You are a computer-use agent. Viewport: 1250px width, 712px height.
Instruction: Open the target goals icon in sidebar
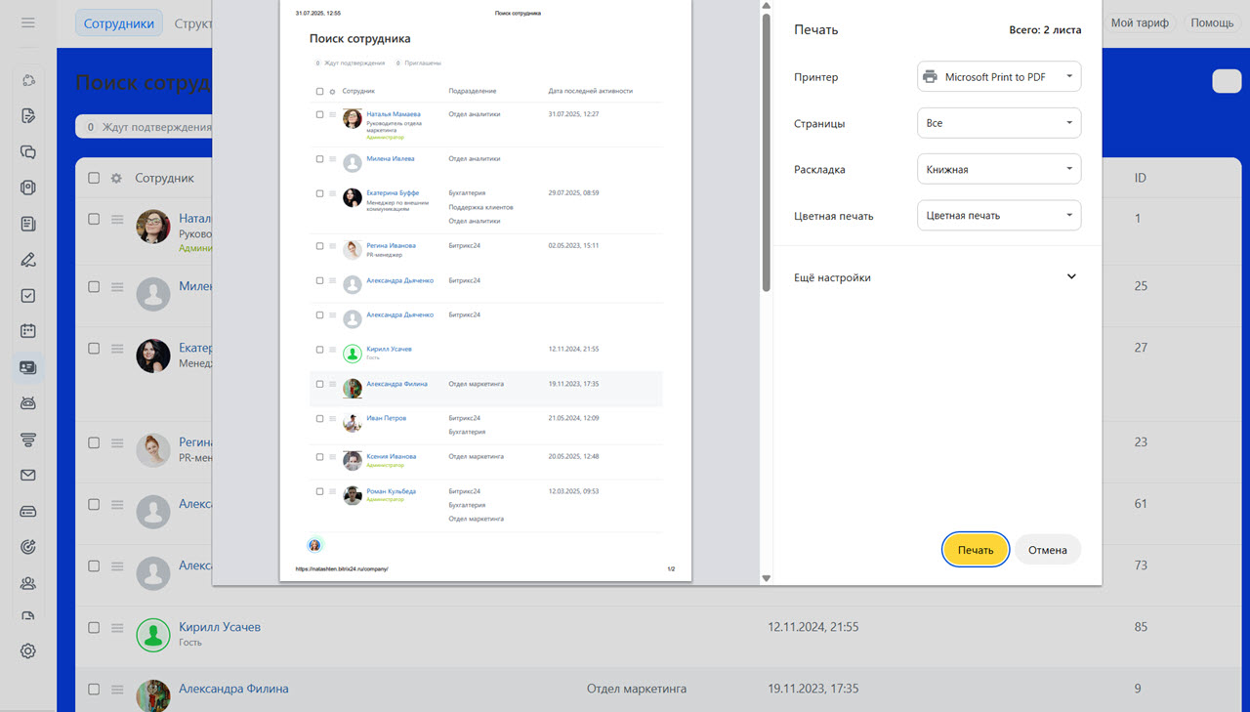pos(28,547)
